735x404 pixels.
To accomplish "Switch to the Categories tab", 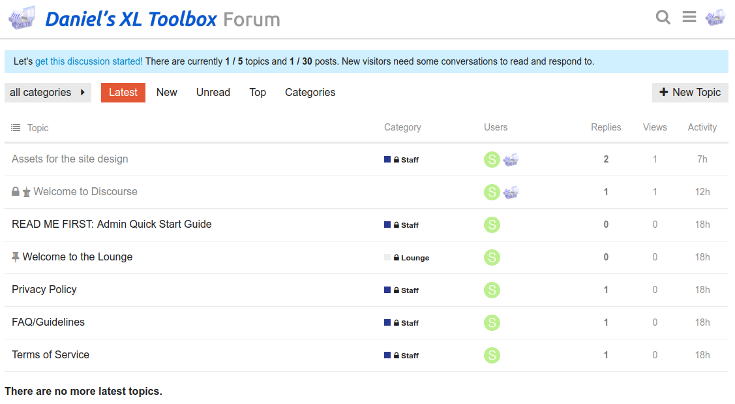I will pos(310,93).
